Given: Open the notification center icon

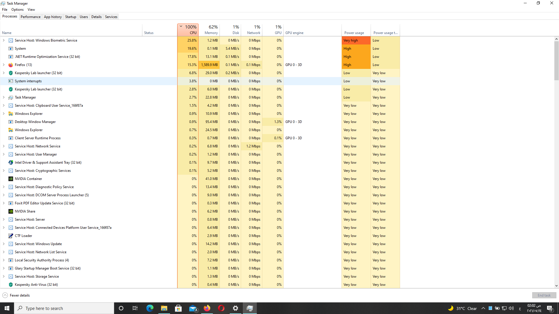Looking at the screenshot, I should (550, 308).
